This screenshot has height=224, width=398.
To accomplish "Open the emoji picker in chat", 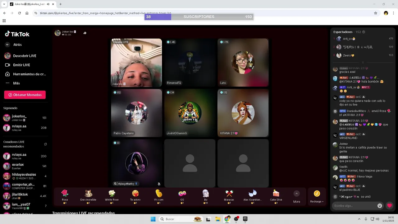I will (x=380, y=206).
